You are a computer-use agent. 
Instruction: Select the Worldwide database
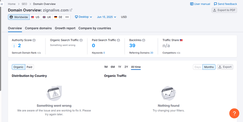(19, 17)
